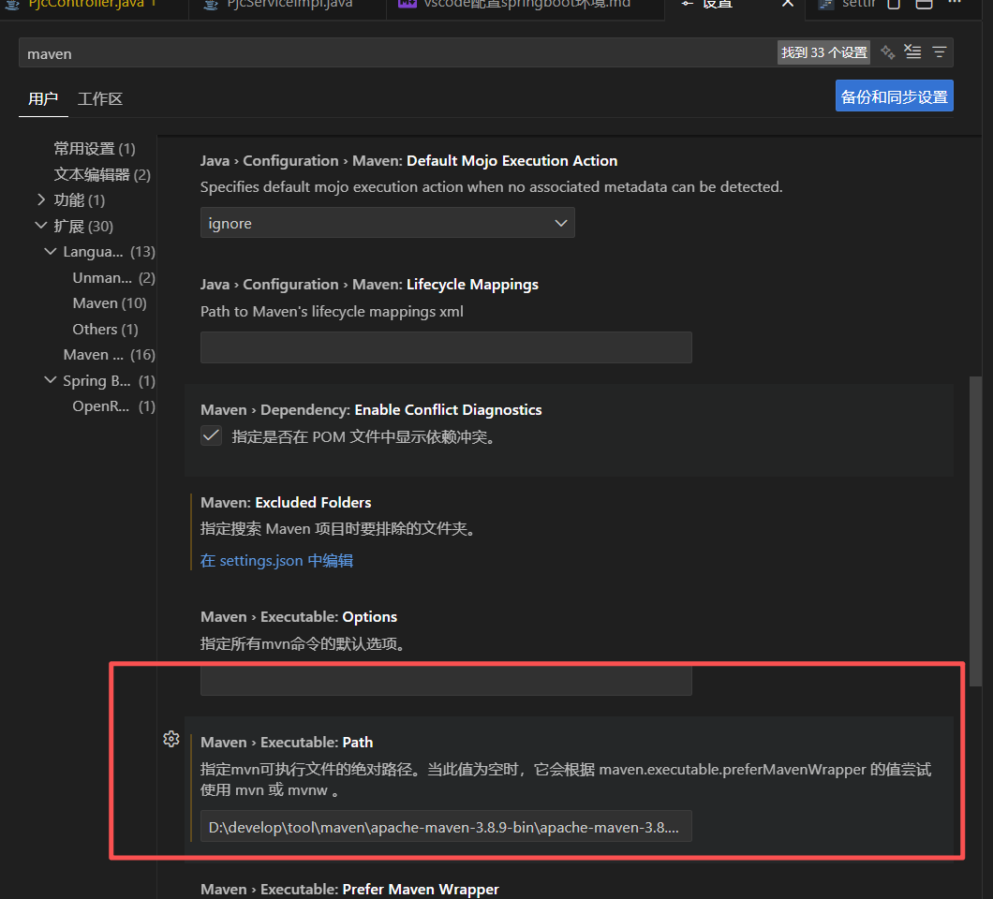Open the Default Mojo Execution Action dropdown
The width and height of the screenshot is (993, 899).
click(387, 223)
